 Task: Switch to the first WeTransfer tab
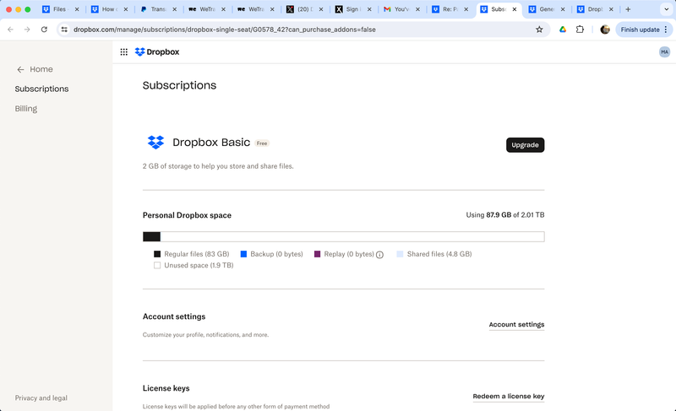click(205, 9)
